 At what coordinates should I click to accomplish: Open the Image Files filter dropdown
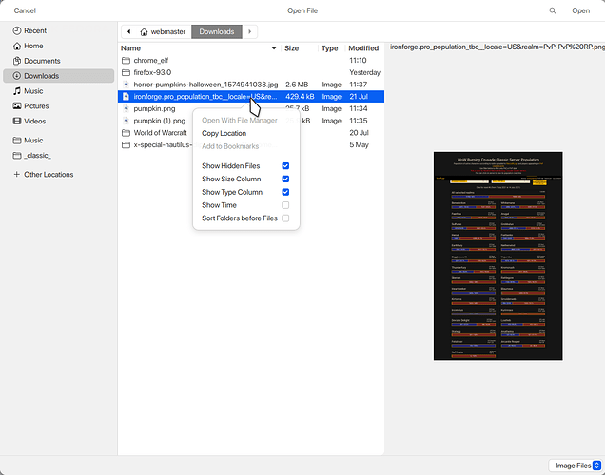tap(576, 465)
